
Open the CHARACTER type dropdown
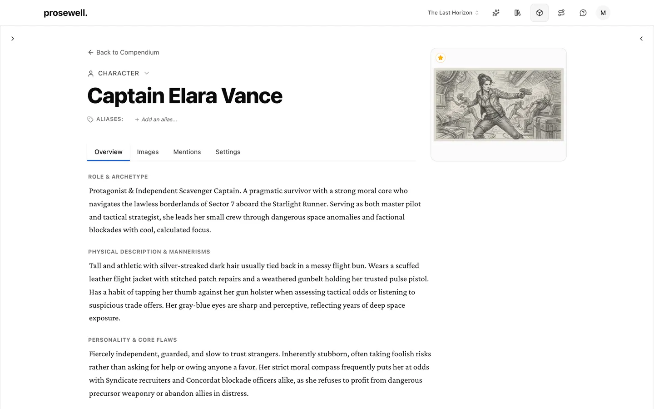click(x=119, y=73)
